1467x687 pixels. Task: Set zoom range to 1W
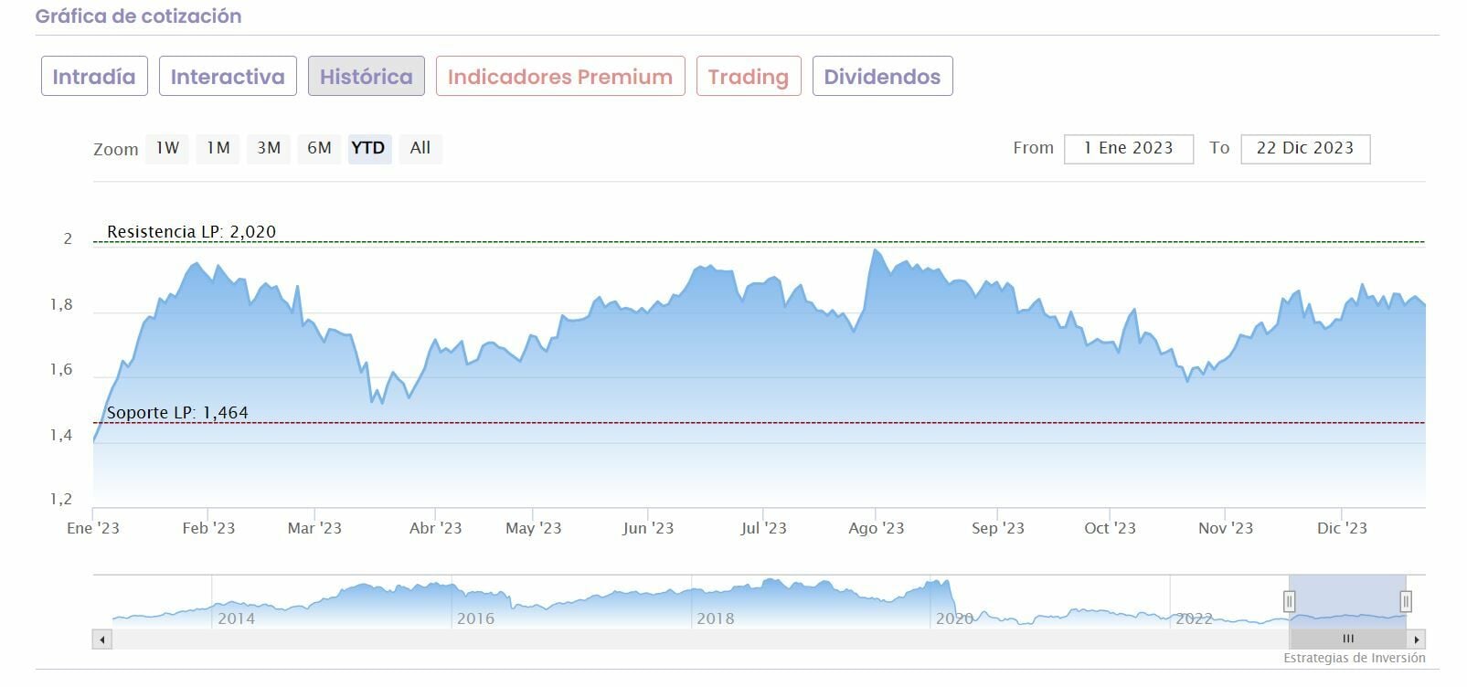coord(167,148)
